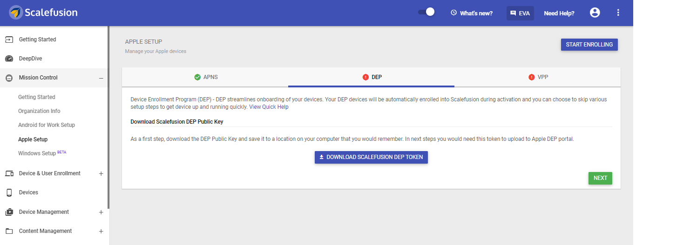This screenshot has width=697, height=245.
Task: Click red alert icon on DEP tab
Action: [365, 77]
